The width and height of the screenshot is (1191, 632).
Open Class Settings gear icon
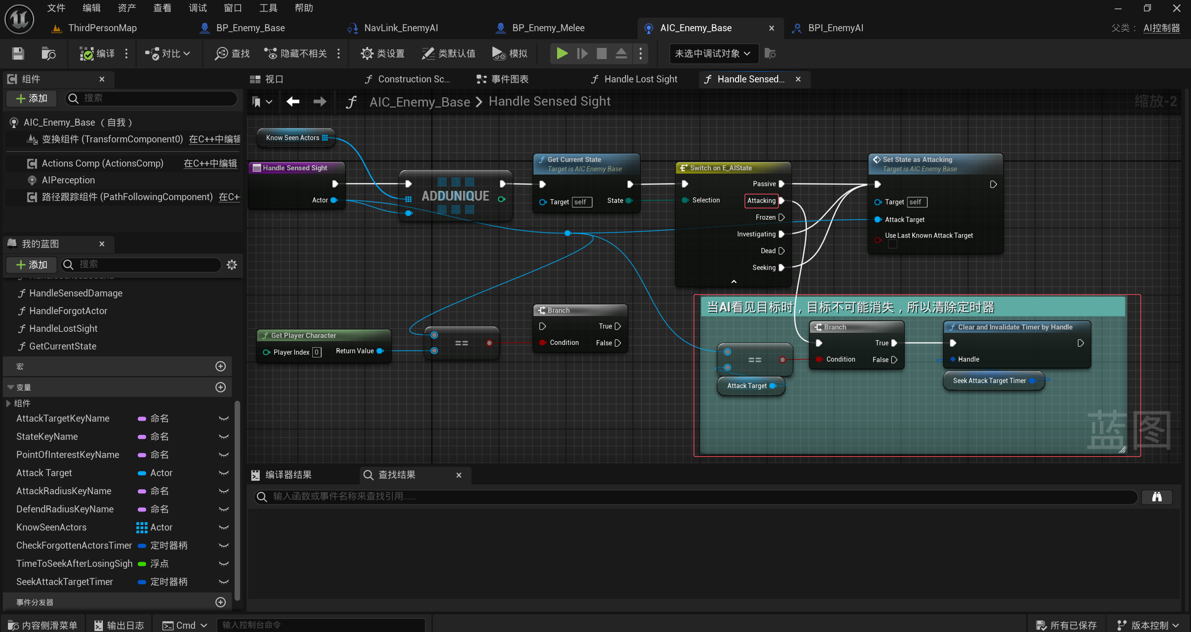pos(367,54)
